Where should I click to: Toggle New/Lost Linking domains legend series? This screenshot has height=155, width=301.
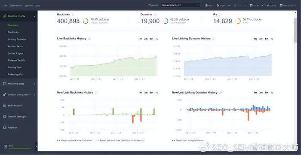pos(188,140)
